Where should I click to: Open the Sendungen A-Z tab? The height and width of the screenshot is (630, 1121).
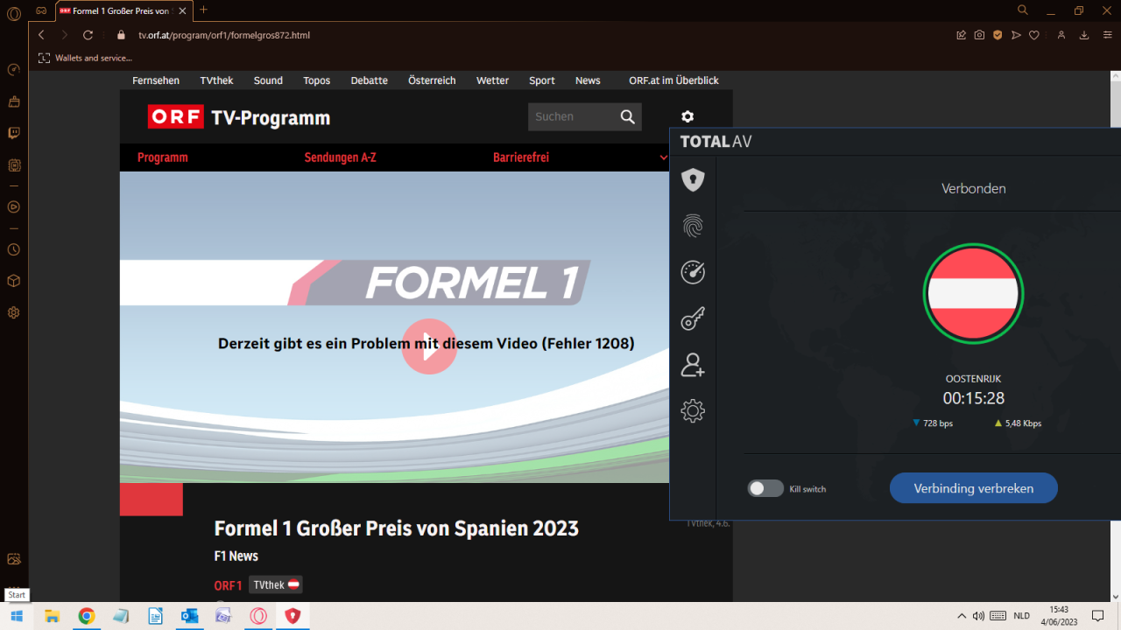pos(340,157)
